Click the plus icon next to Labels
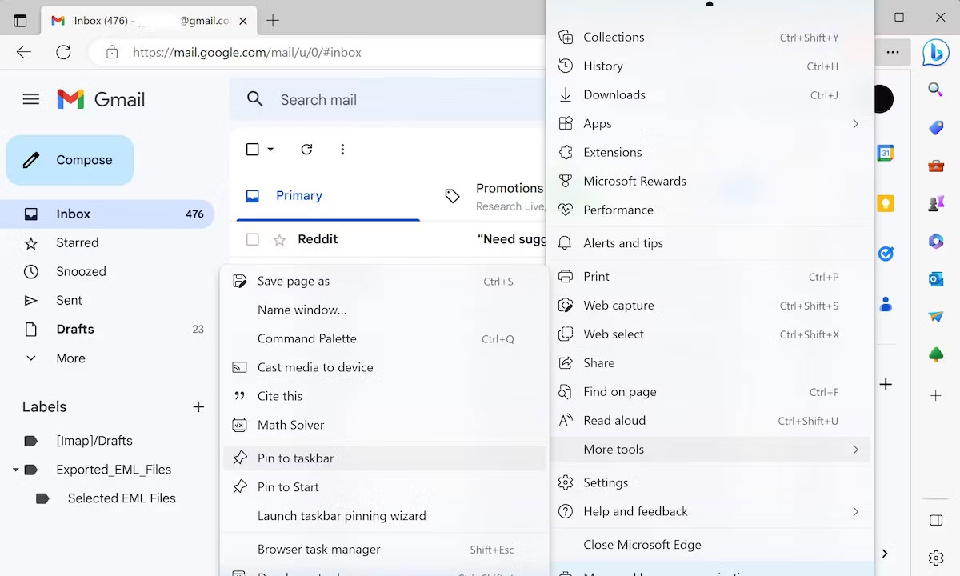Screen dimensions: 960x576 point(198,407)
